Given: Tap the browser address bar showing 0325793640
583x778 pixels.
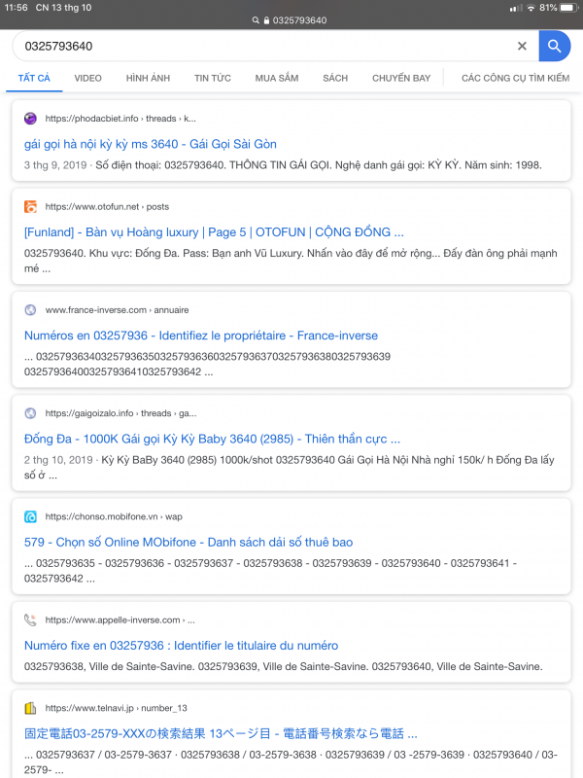Looking at the screenshot, I should click(x=291, y=19).
